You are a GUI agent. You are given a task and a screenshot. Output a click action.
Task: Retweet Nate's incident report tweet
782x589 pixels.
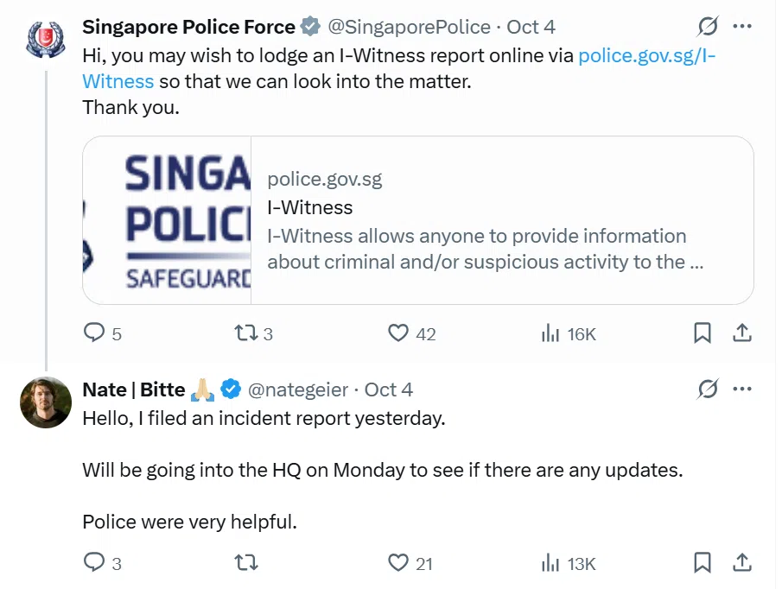[246, 563]
